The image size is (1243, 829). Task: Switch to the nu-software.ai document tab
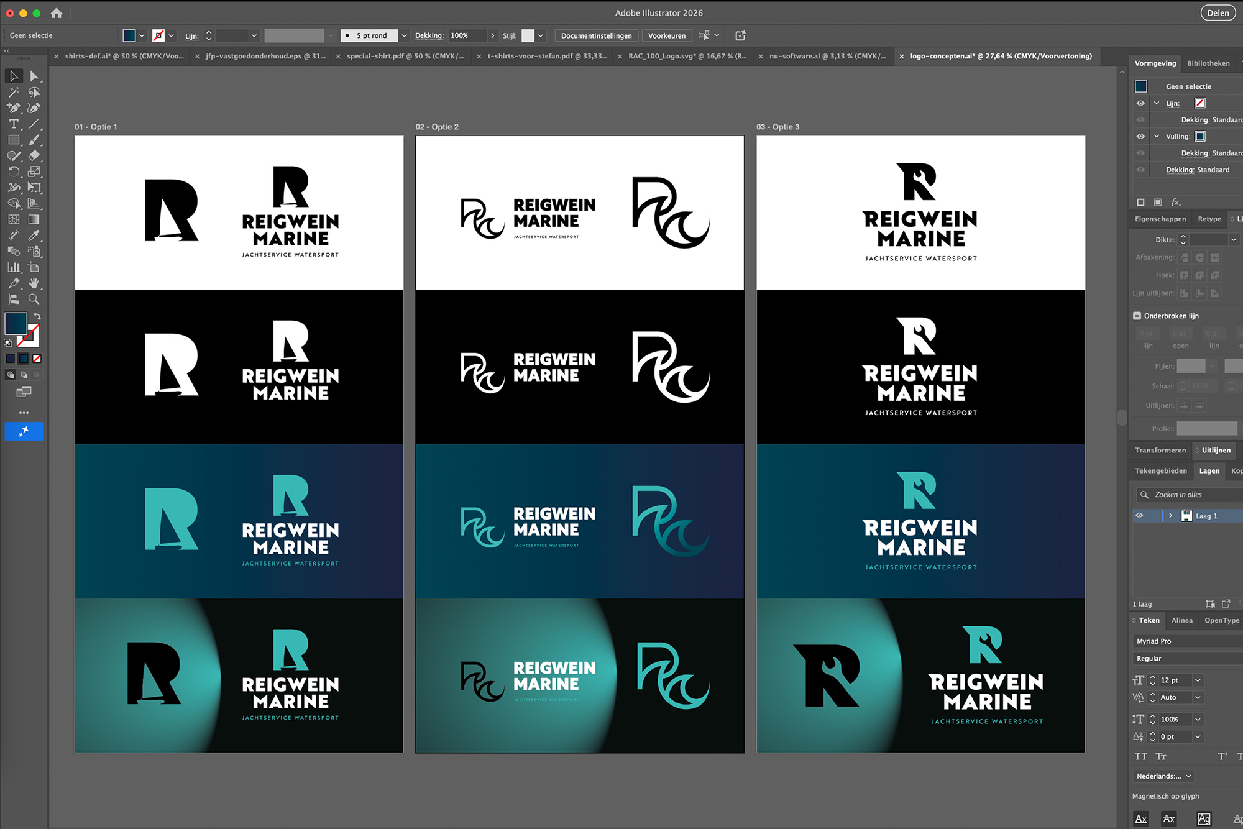(x=827, y=56)
